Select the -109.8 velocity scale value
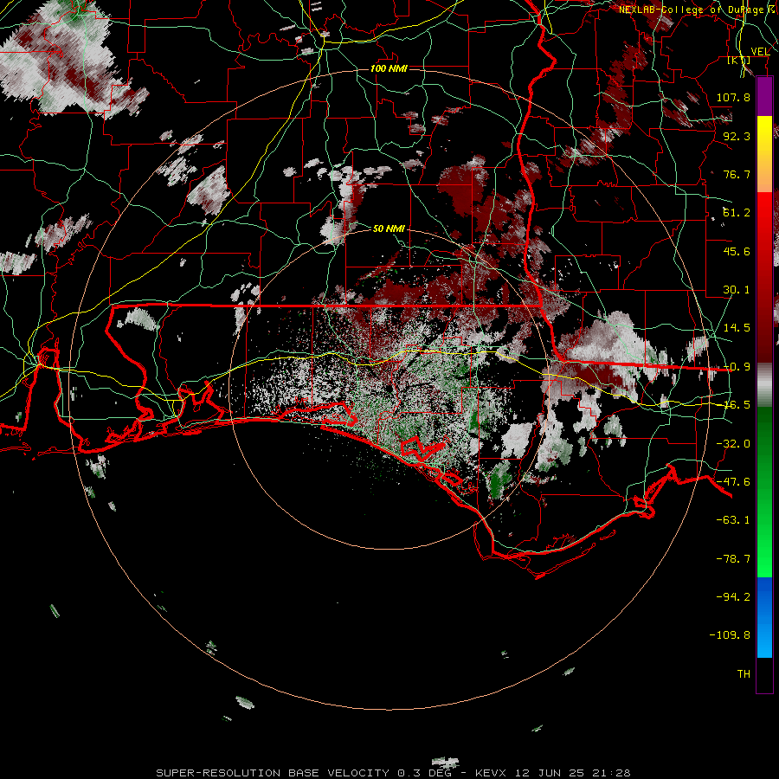The width and height of the screenshot is (779, 779). [730, 635]
